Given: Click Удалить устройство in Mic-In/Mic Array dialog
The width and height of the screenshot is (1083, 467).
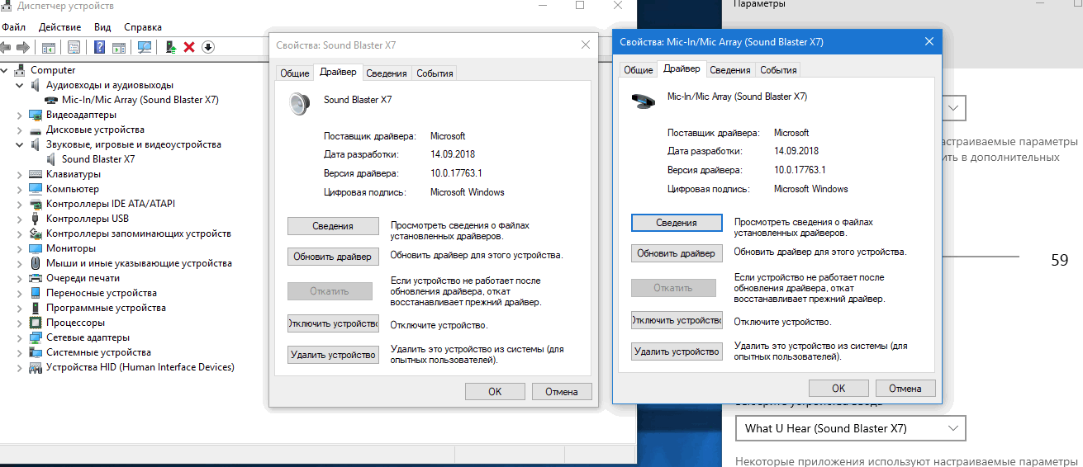Looking at the screenshot, I should pos(677,351).
